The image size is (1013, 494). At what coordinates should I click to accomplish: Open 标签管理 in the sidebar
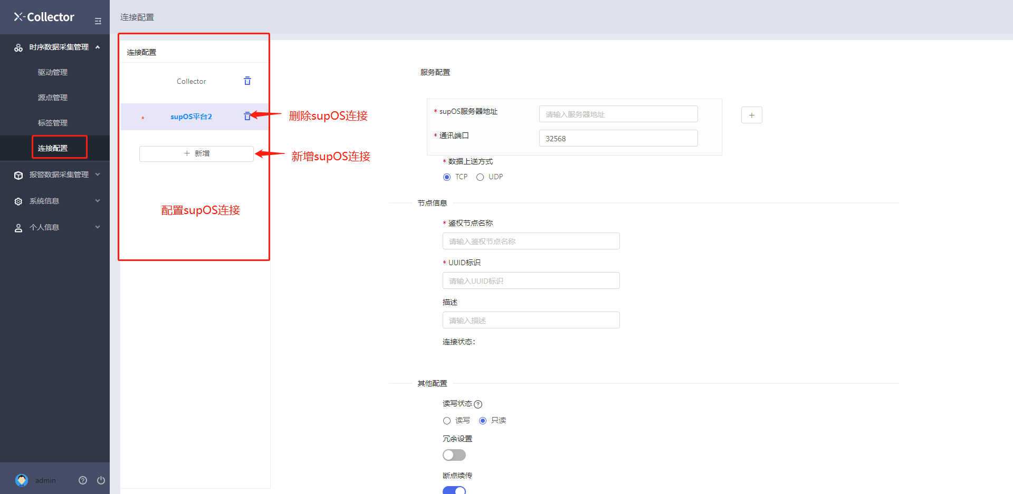click(53, 123)
